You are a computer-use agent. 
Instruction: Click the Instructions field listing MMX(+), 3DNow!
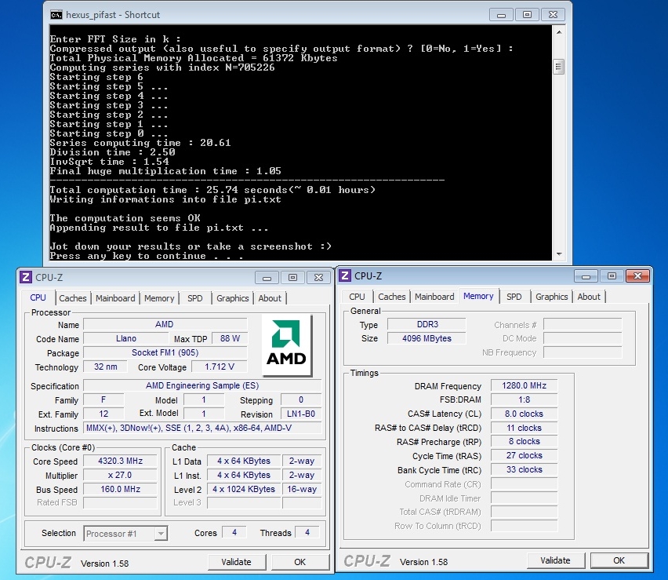(202, 428)
